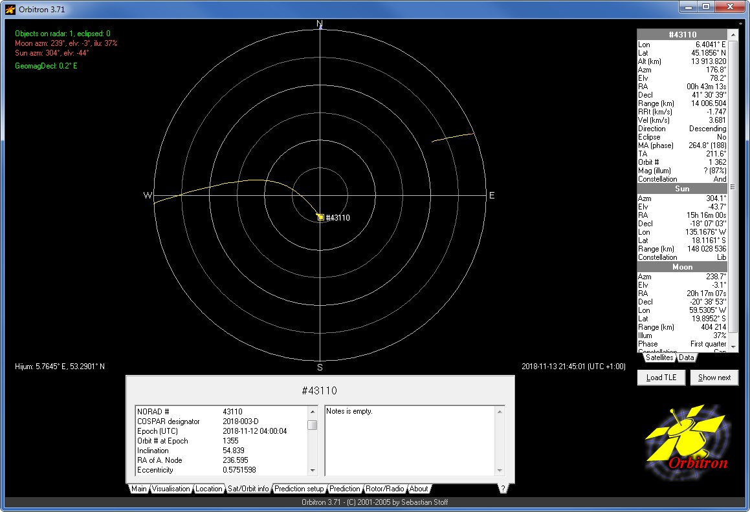
Task: Click inside the Notes text field
Action: 410,441
